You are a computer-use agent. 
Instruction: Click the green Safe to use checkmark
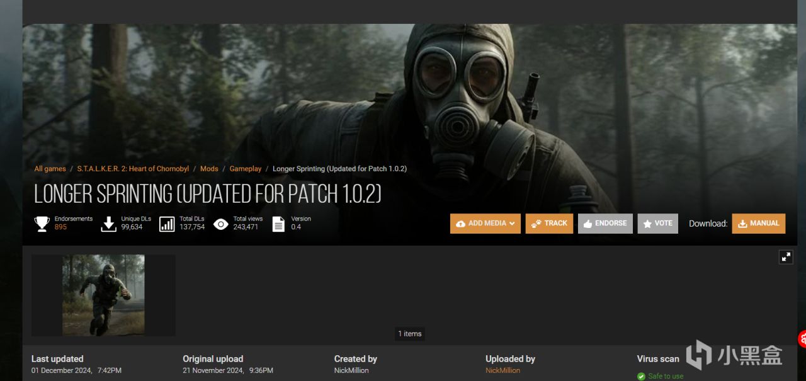pyautogui.click(x=641, y=376)
